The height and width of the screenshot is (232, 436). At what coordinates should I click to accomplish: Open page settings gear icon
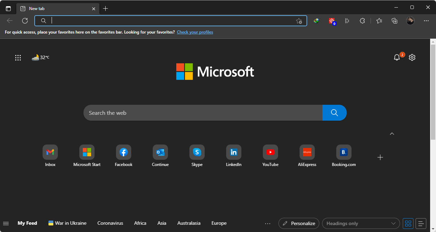[412, 57]
